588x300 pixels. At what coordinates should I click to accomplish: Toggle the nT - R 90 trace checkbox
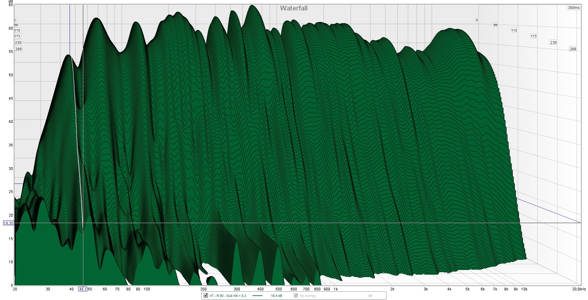206,296
